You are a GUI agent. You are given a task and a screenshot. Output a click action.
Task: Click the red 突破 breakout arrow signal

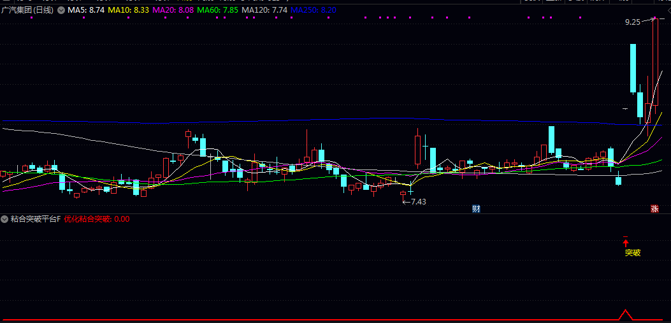point(626,242)
